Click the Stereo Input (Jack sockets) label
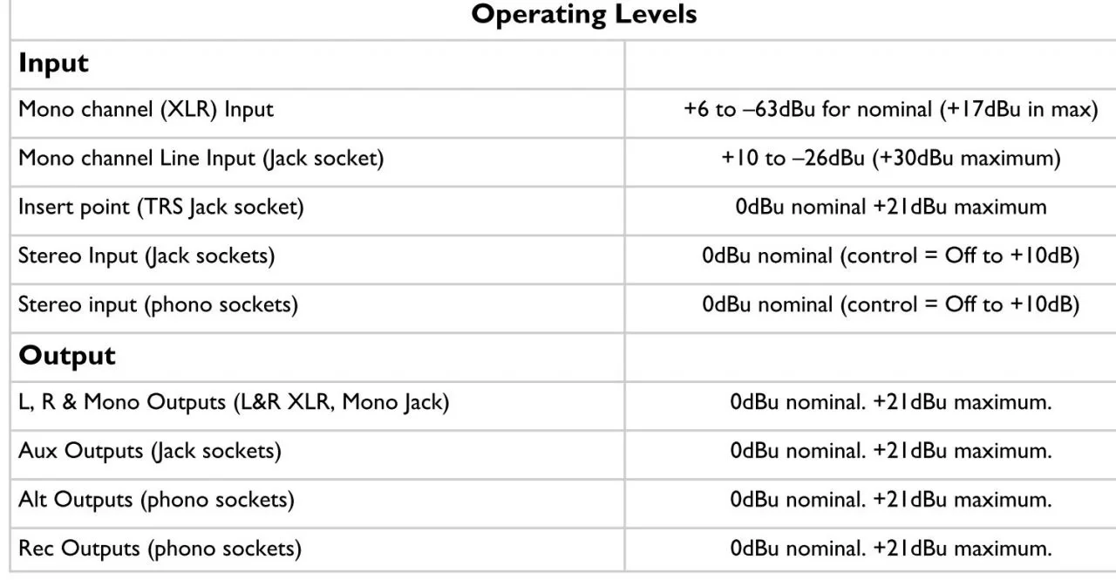Screen dimensions: 1116x580 [x=146, y=256]
